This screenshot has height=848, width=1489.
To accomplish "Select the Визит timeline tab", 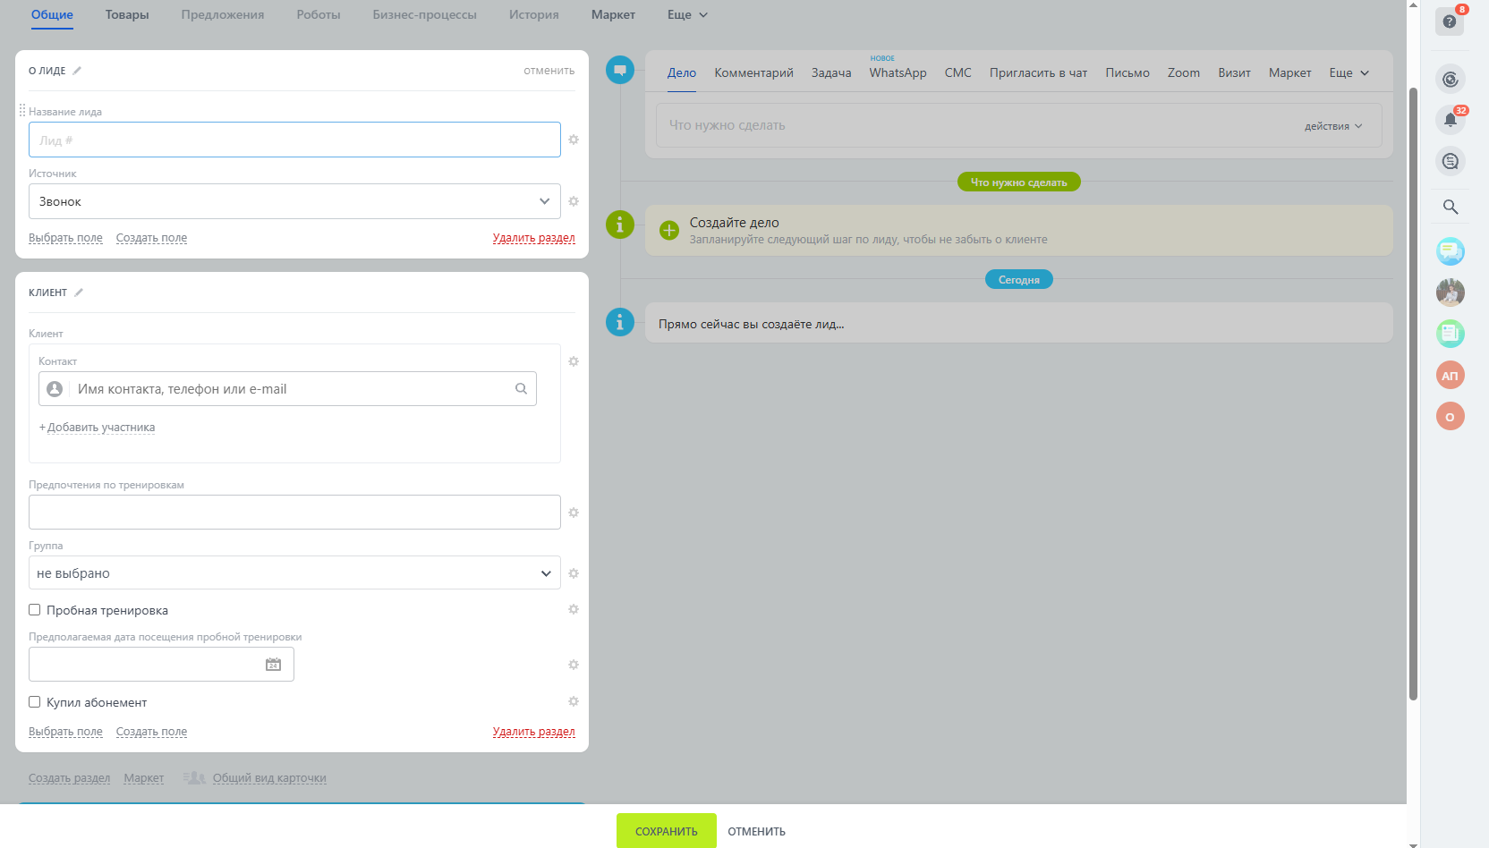I will pos(1234,73).
